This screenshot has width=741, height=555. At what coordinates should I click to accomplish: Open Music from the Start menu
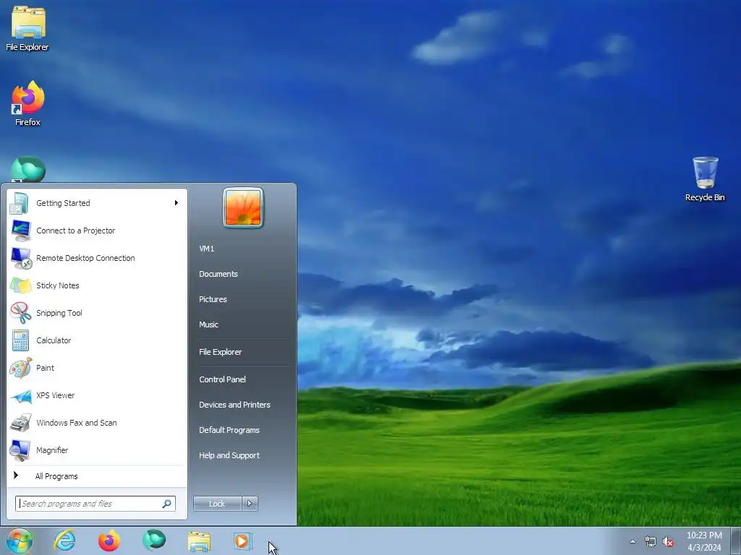click(x=209, y=324)
